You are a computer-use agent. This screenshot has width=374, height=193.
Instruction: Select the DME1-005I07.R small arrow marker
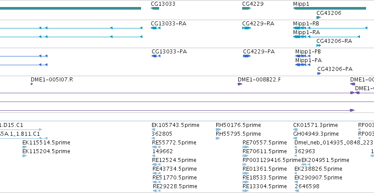click(32, 84)
